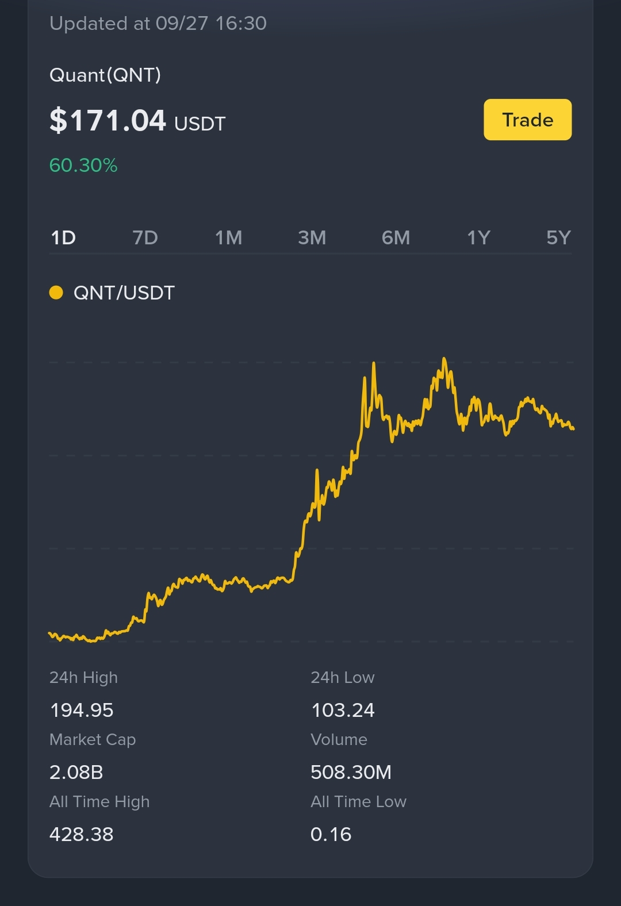Tap the Market Cap value 2.08B

[x=76, y=772]
